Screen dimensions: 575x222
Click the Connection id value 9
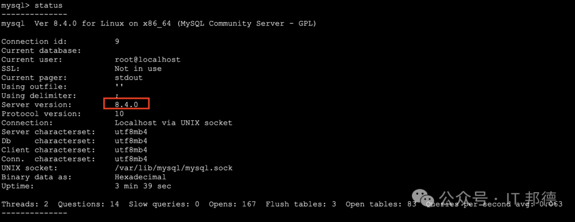(x=117, y=42)
